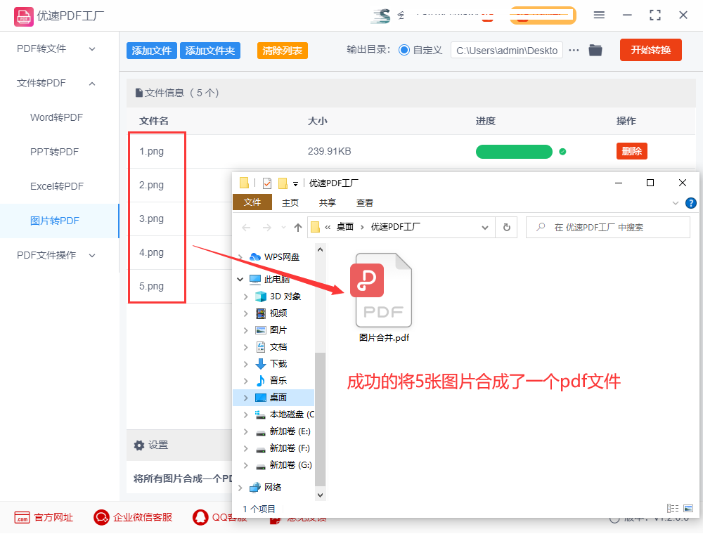Switch Explorer to large icons view
The width and height of the screenshot is (703, 534).
pyautogui.click(x=688, y=509)
